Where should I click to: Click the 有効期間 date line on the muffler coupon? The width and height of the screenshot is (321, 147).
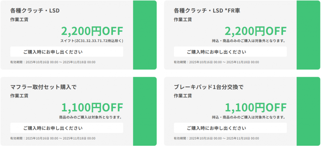pos(53,139)
